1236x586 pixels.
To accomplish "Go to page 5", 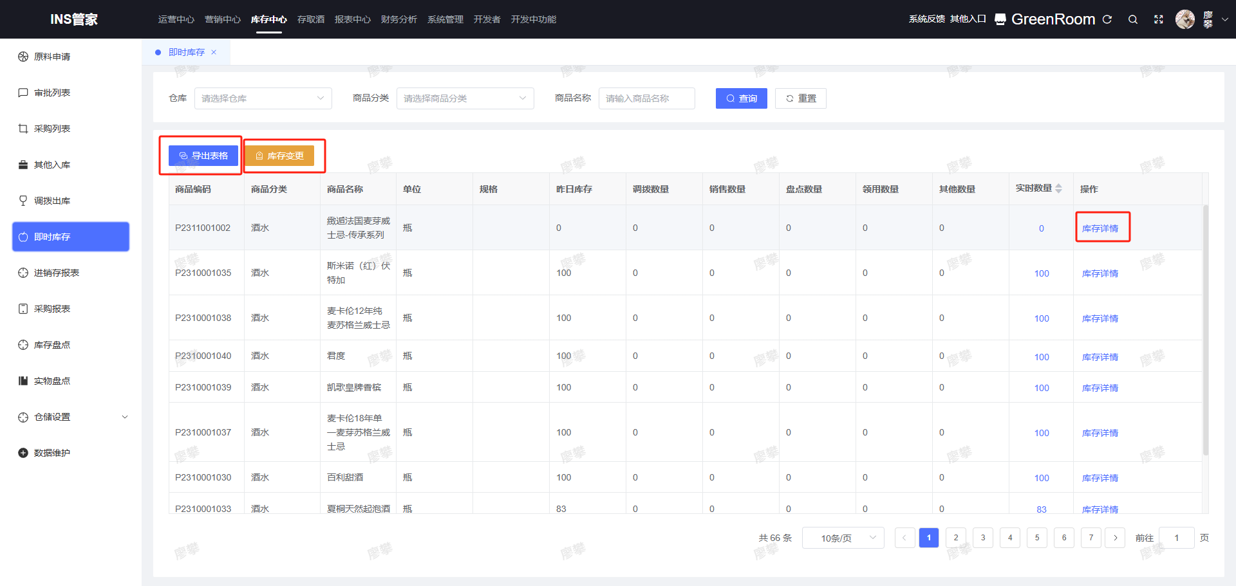I will (x=1037, y=538).
